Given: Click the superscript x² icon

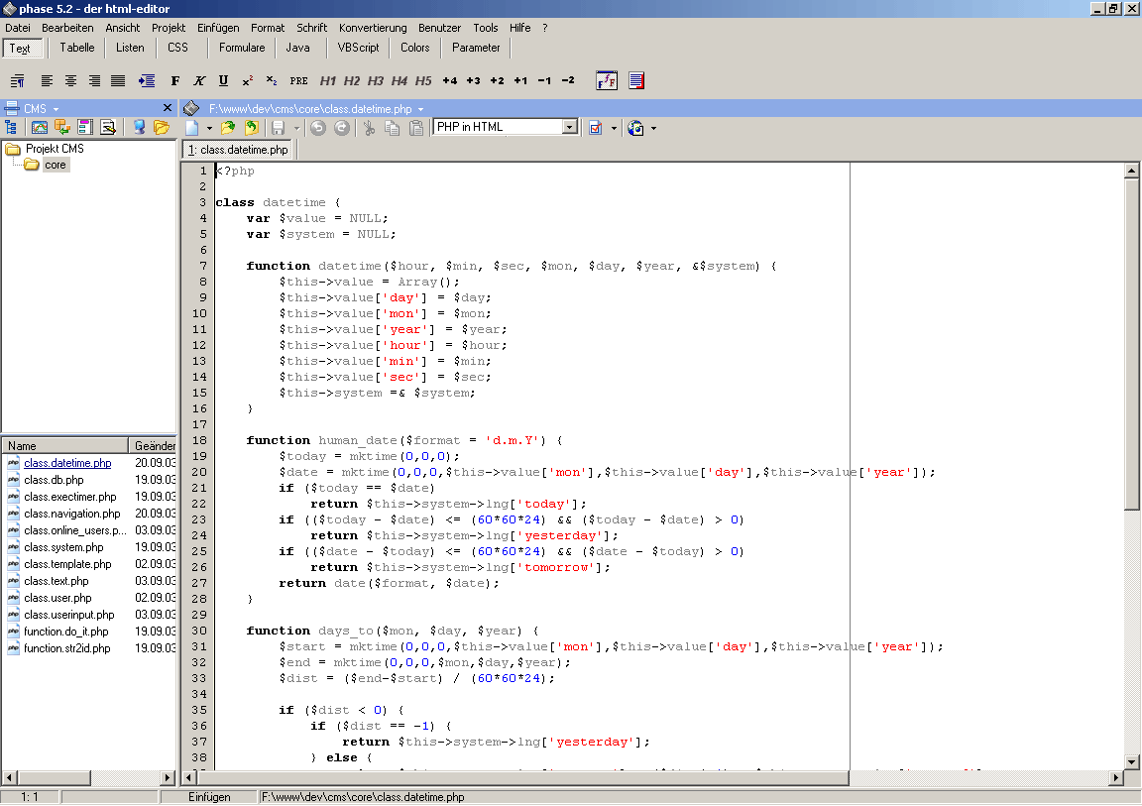Looking at the screenshot, I should 248,80.
